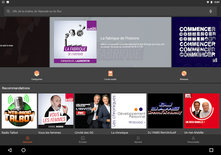Open the Livres audio icon
Image resolution: width=221 pixels, height=155 pixels.
[x=110, y=73]
